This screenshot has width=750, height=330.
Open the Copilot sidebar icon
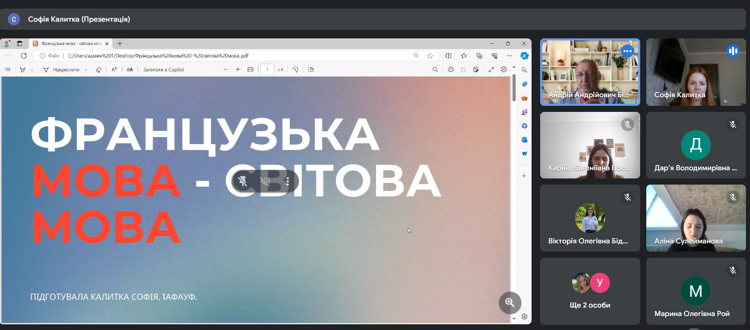524,56
